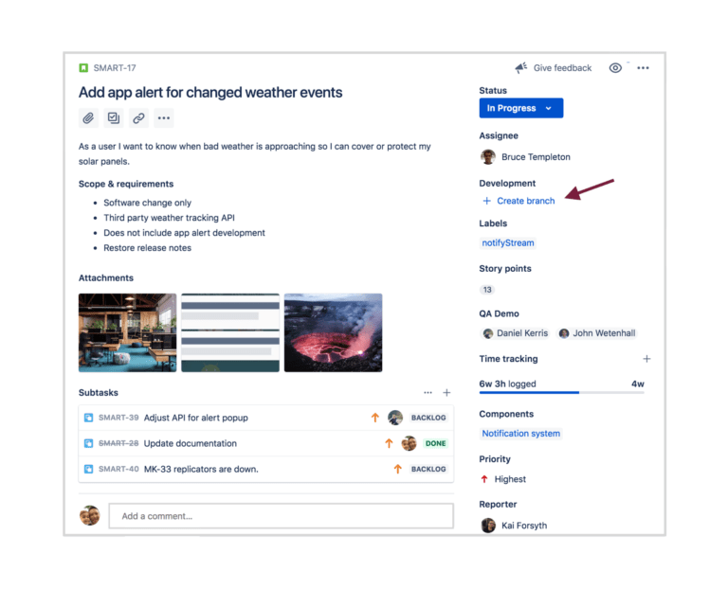728x589 pixels.
Task: Click the struck-through SMART-28 issue key
Action: [118, 444]
